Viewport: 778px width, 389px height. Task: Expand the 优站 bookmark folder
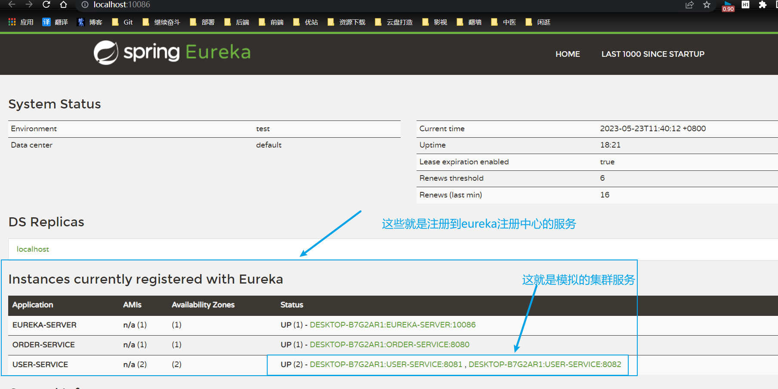pyautogui.click(x=305, y=22)
